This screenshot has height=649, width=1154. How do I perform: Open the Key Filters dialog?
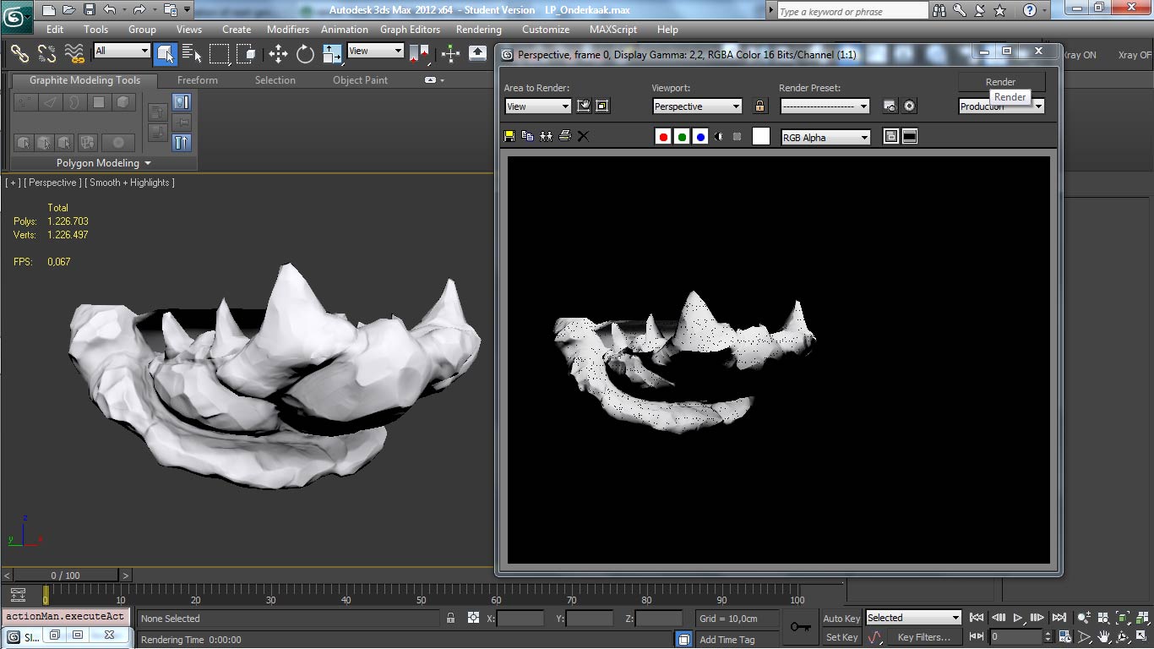(x=924, y=637)
